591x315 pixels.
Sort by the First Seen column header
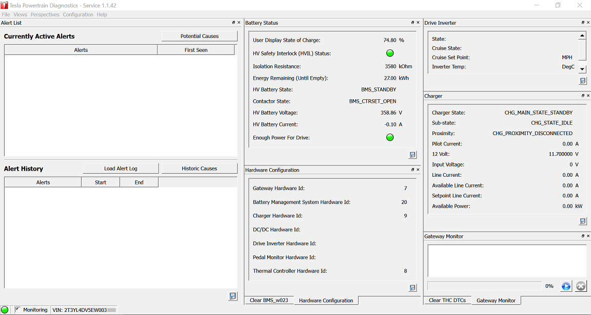click(195, 50)
